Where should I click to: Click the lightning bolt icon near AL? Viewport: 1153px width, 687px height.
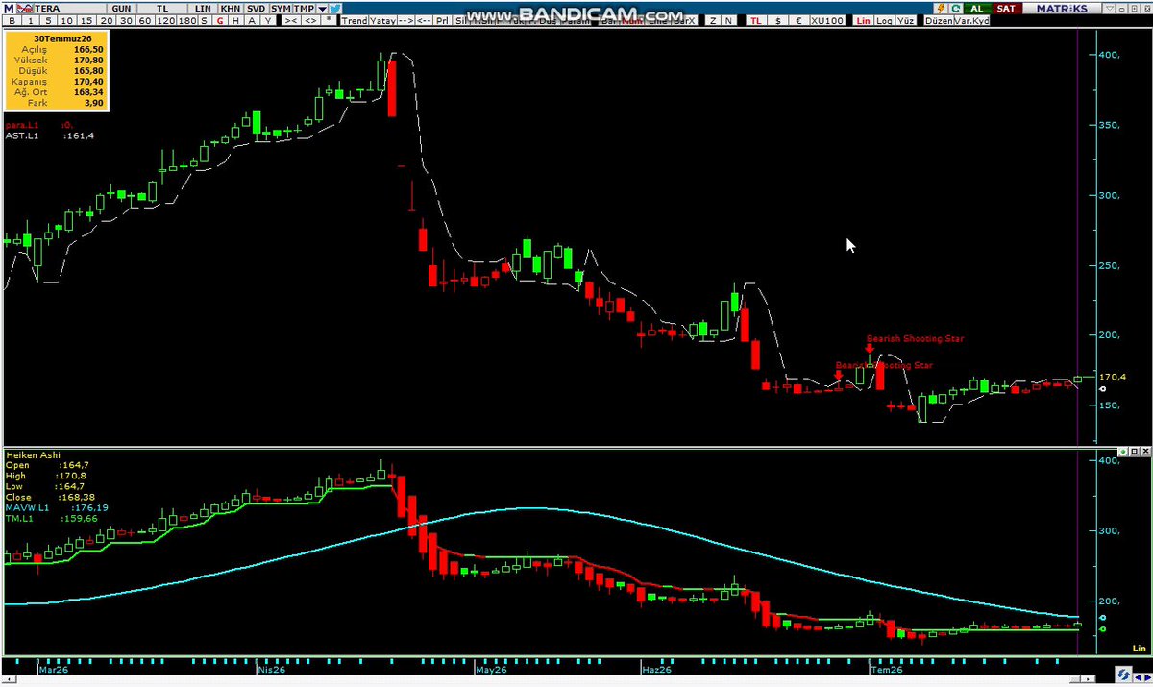pyautogui.click(x=941, y=8)
